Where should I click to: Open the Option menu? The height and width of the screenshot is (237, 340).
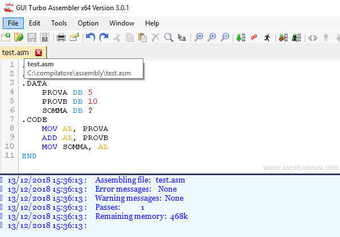tap(88, 23)
